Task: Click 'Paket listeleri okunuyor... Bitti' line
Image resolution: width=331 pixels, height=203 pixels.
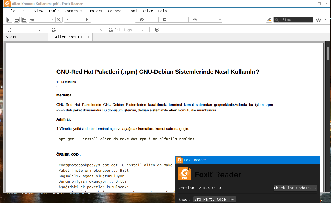Action: click(x=95, y=170)
